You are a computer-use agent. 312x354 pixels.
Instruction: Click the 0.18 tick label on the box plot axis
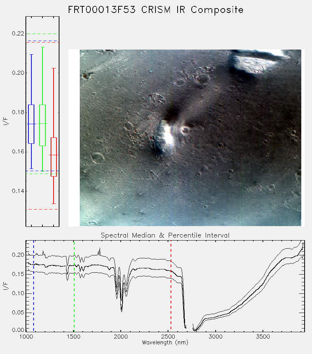pyautogui.click(x=18, y=112)
